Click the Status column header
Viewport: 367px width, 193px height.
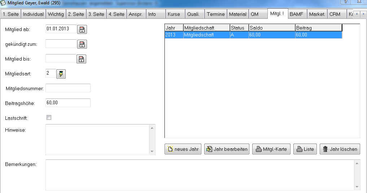click(x=239, y=28)
